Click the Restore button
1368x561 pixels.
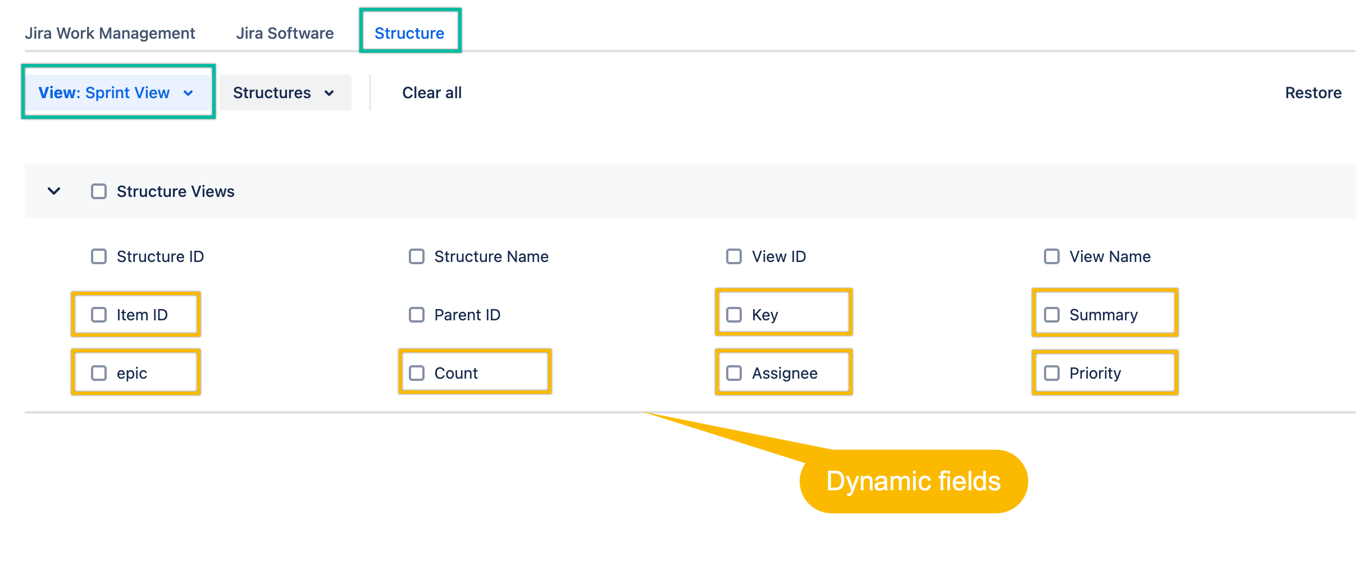(1312, 93)
